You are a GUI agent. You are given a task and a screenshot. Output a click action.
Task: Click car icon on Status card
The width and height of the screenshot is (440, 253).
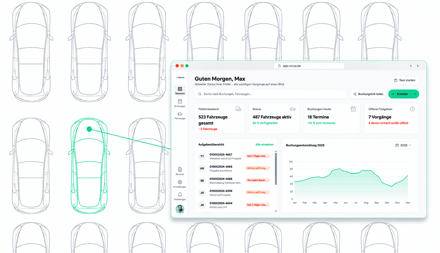pos(293,109)
